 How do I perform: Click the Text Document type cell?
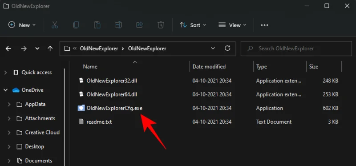[274, 121]
